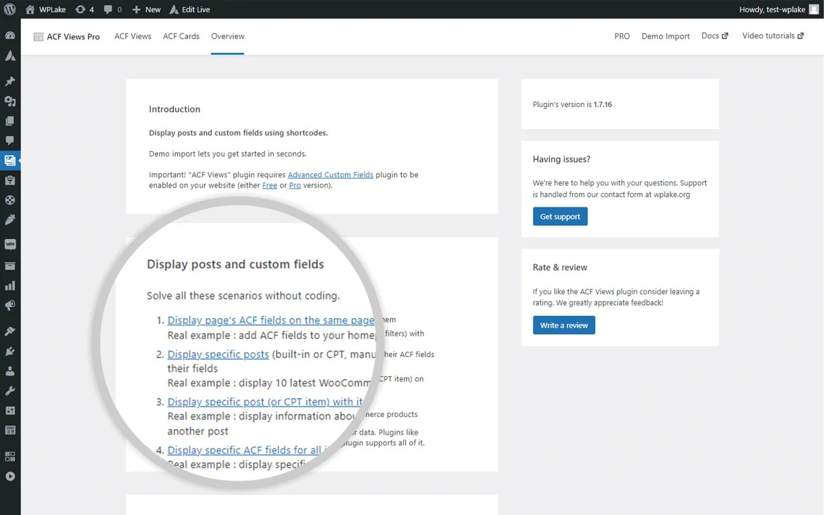This screenshot has height=515, width=824.
Task: Open Display specific post (or CPT item) link
Action: pyautogui.click(x=265, y=402)
